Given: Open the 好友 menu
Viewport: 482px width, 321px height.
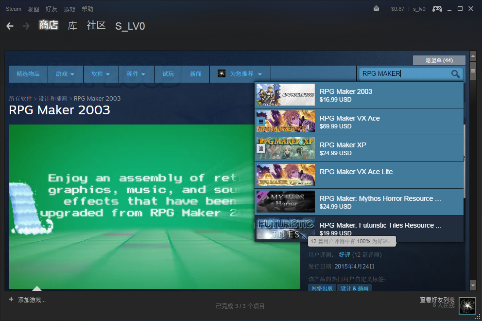Looking at the screenshot, I should (x=52, y=9).
